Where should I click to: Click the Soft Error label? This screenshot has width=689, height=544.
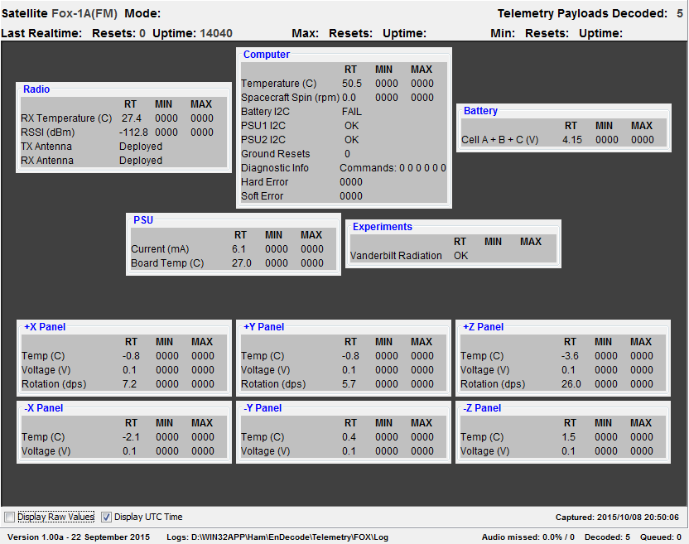pyautogui.click(x=262, y=196)
